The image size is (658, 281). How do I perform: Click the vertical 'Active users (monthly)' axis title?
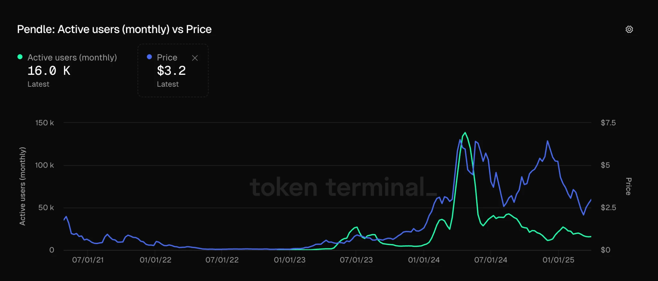pyautogui.click(x=22, y=186)
